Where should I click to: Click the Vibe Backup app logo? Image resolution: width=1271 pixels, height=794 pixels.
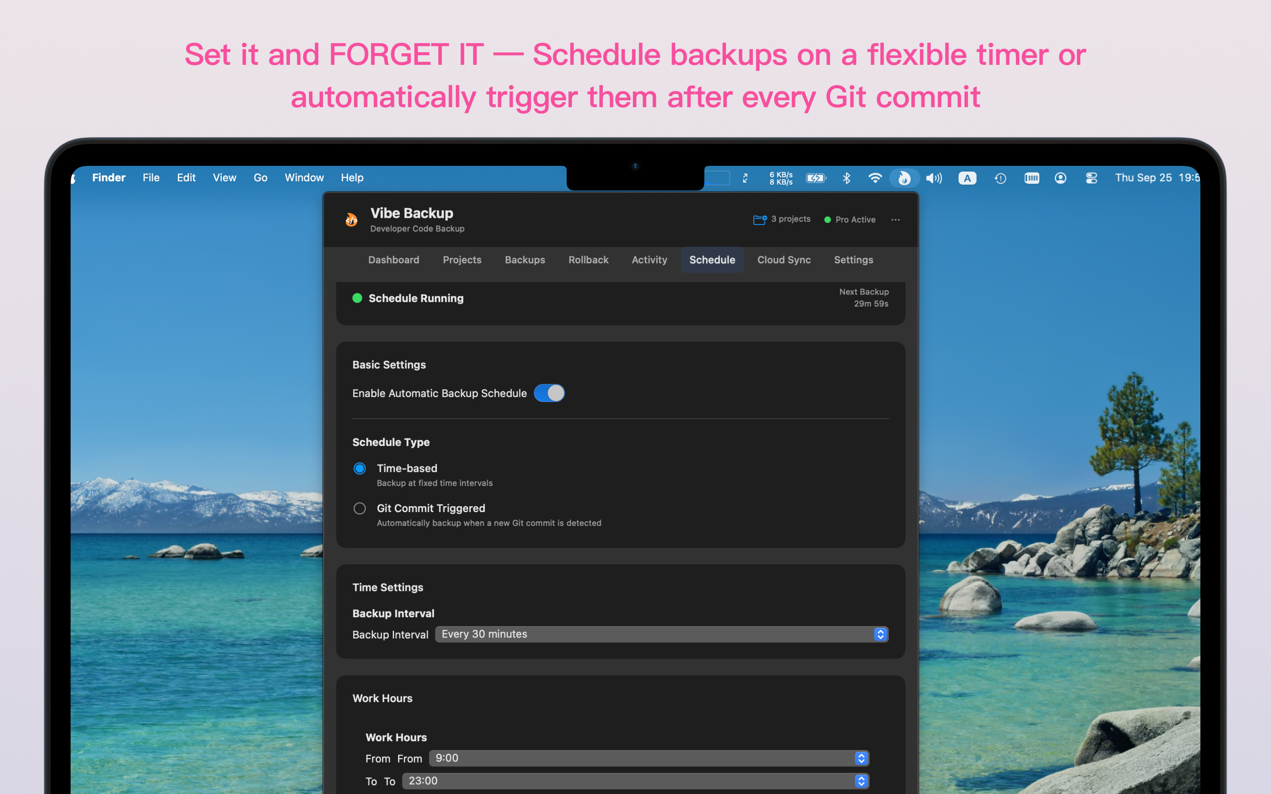click(x=351, y=220)
